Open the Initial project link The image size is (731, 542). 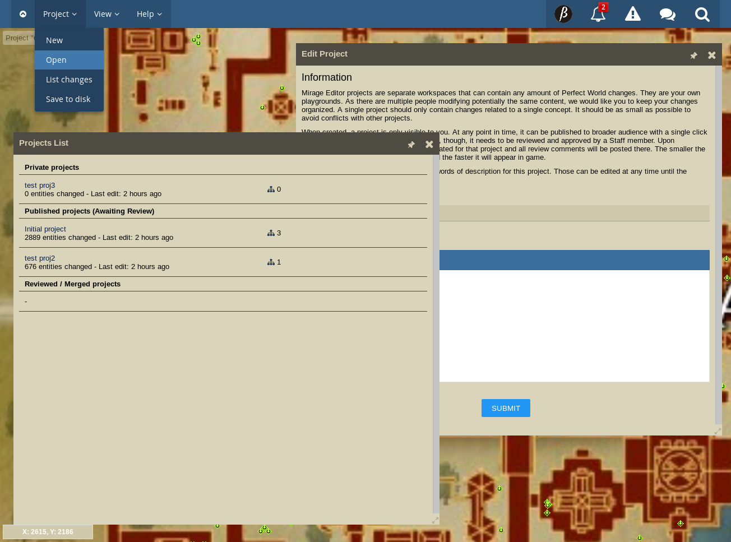point(45,229)
